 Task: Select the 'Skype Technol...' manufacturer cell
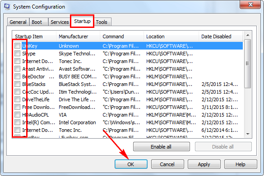[x=77, y=54]
